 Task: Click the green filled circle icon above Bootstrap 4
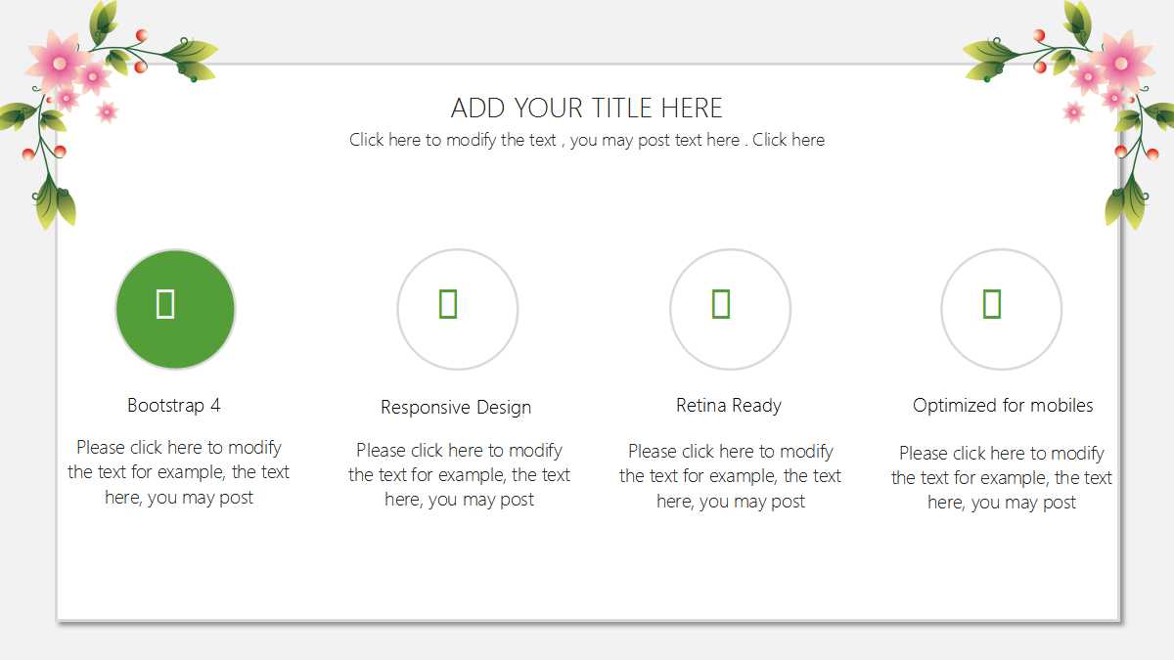coord(175,309)
